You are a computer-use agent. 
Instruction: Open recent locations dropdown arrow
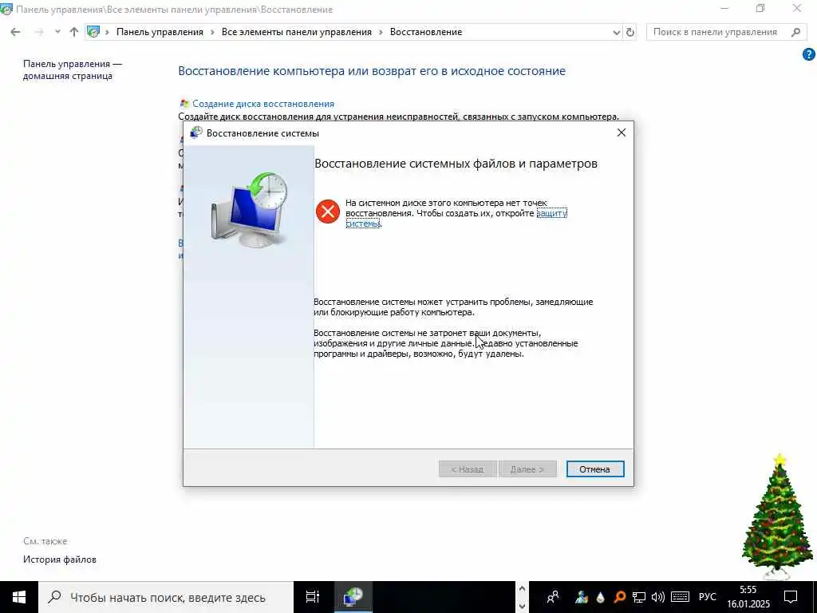click(x=57, y=32)
